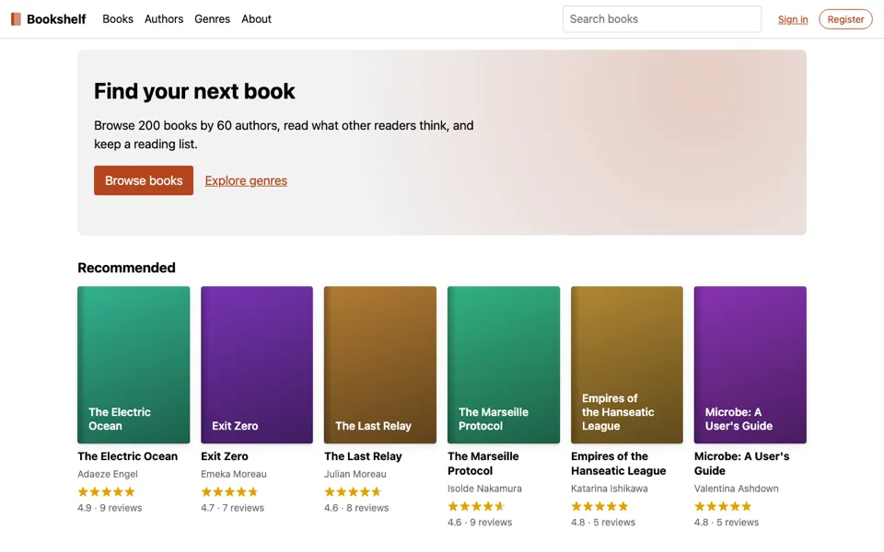Click the "4.6 · 8 reviews" text
The image size is (884, 552).
click(x=356, y=508)
